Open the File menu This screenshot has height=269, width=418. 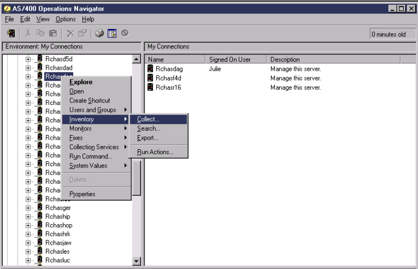coord(9,19)
